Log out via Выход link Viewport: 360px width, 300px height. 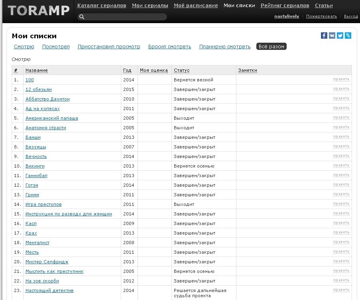tap(351, 16)
